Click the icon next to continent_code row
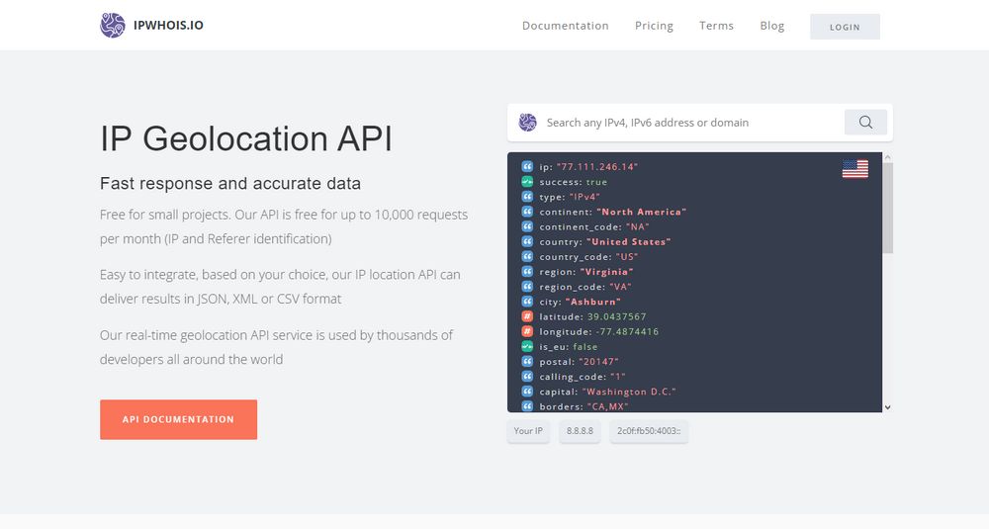Image resolution: width=989 pixels, height=529 pixels. click(527, 226)
